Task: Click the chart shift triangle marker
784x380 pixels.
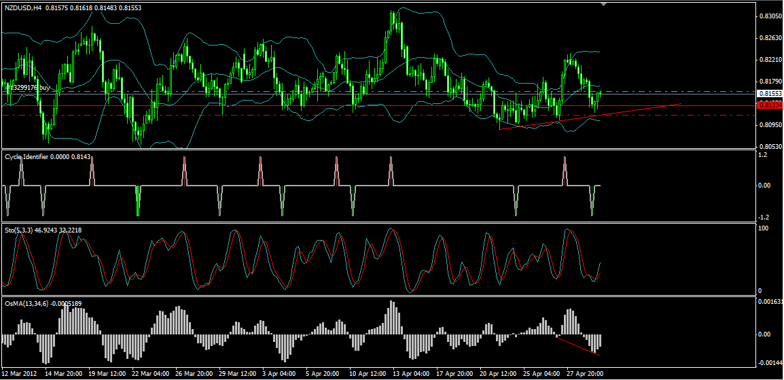Action: click(x=603, y=4)
